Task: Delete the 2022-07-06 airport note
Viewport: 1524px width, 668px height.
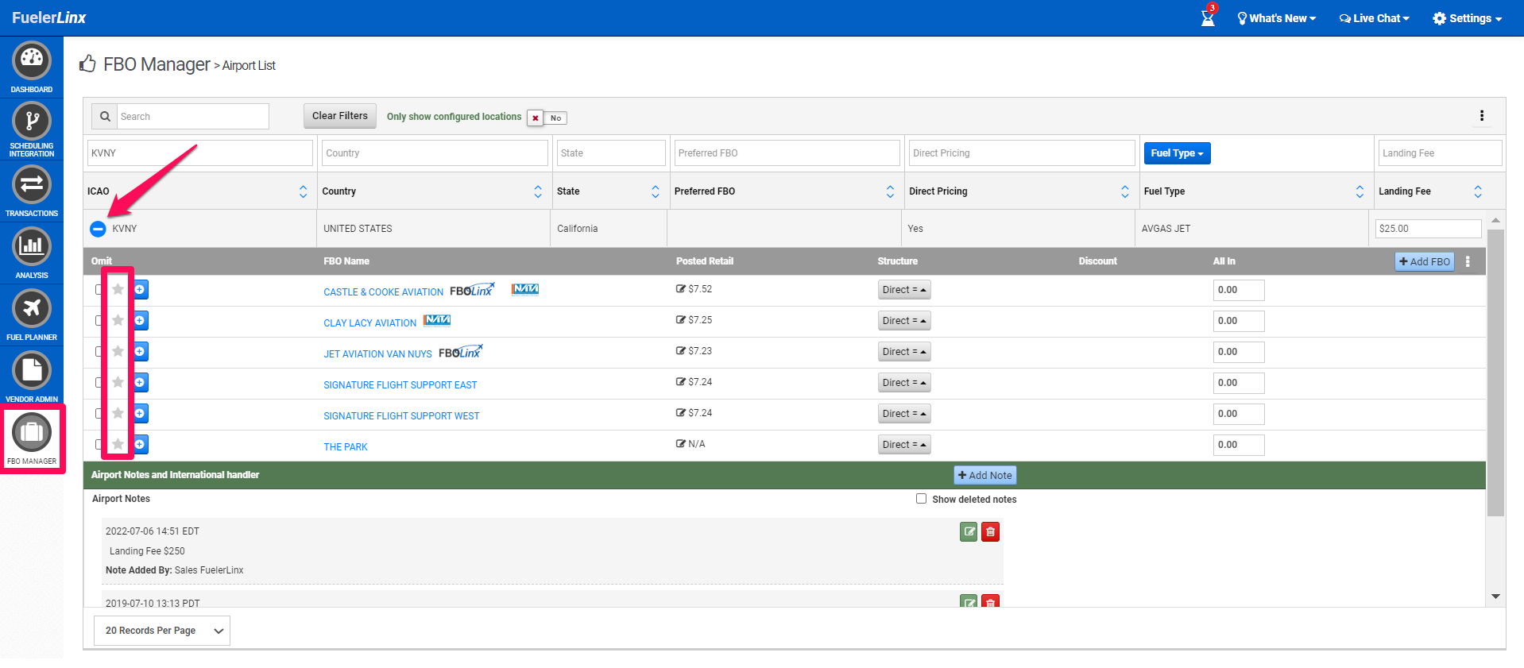Action: click(990, 531)
